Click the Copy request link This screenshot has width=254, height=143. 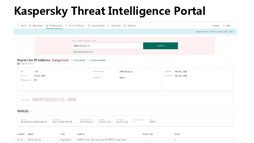click(80, 60)
